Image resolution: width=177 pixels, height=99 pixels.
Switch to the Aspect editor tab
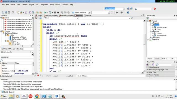click(87, 16)
